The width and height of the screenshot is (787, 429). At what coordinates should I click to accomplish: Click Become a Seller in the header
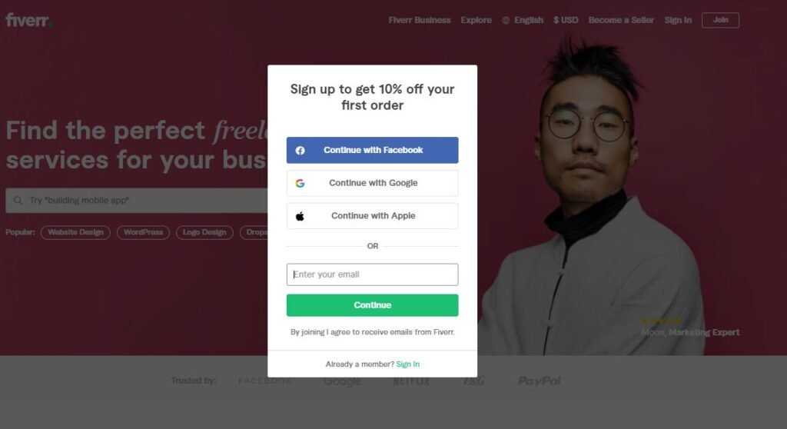[621, 20]
